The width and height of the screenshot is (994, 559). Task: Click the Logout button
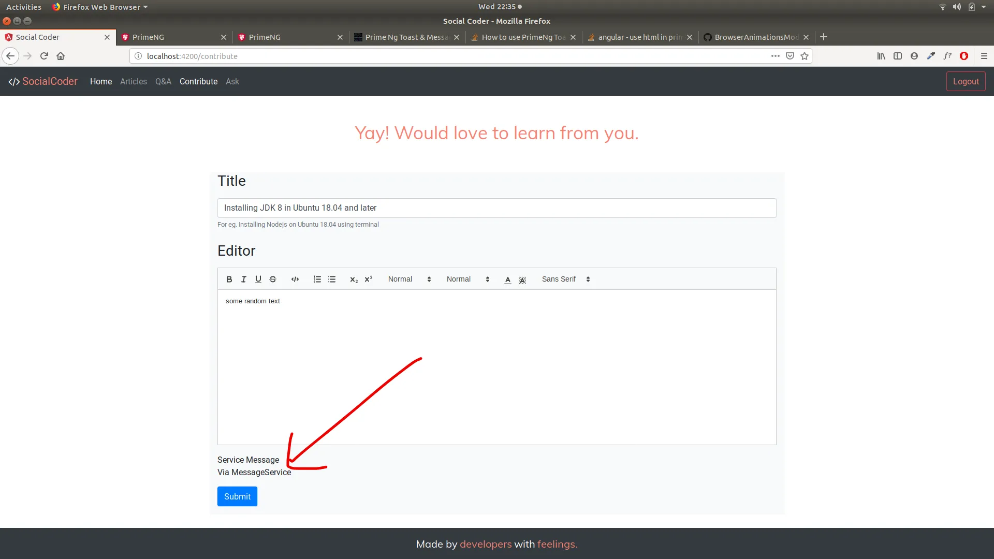pyautogui.click(x=966, y=81)
